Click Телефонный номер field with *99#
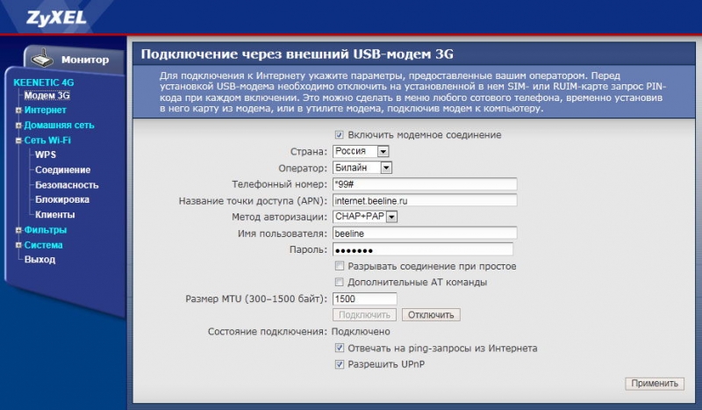The image size is (702, 410). (x=425, y=184)
